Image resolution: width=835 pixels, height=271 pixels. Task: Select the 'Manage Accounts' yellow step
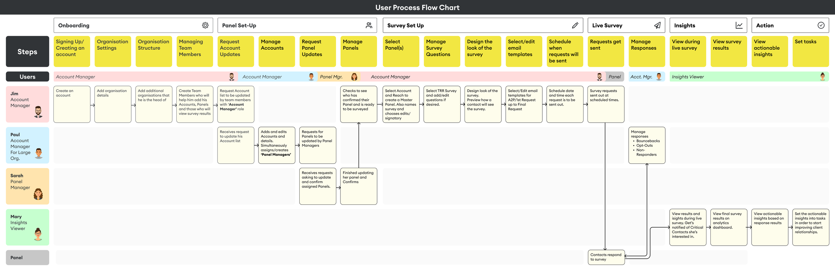pos(277,51)
